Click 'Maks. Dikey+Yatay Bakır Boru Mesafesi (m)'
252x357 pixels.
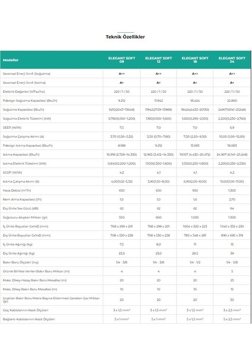point(34,280)
